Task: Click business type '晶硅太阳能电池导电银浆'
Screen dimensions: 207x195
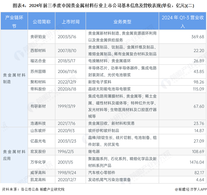Action: coord(109,89)
